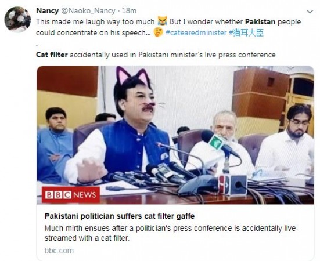The height and width of the screenshot is (261, 320).
Task: Click the display name Nancy
Action: (x=48, y=10)
